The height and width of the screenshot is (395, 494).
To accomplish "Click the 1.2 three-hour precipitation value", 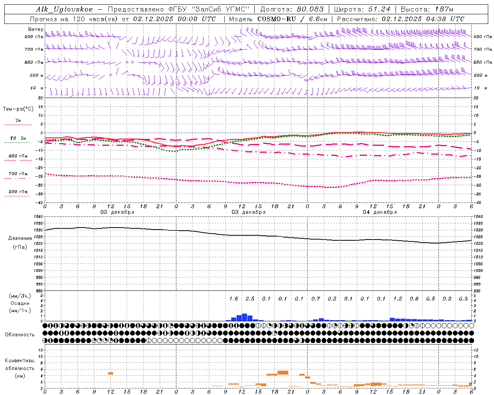I will [x=398, y=299].
